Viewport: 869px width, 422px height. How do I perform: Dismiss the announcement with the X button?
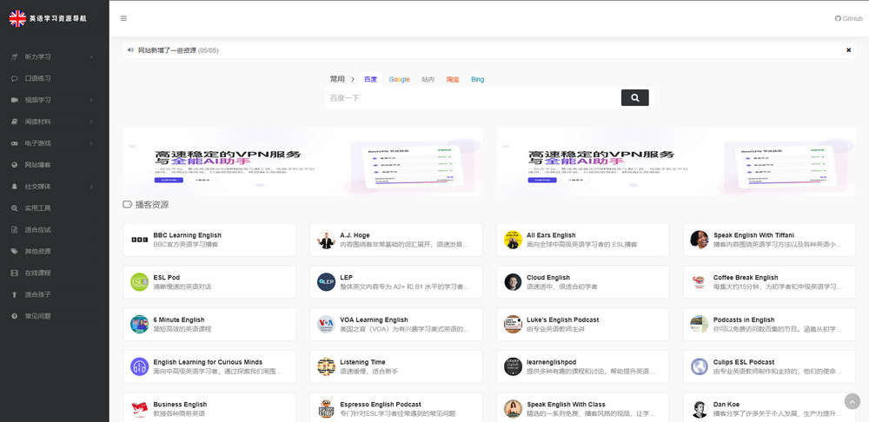[848, 50]
